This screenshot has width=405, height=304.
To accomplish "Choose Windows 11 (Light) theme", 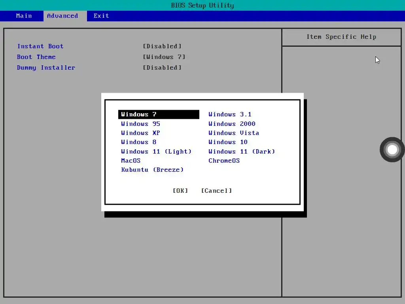I will tap(156, 152).
